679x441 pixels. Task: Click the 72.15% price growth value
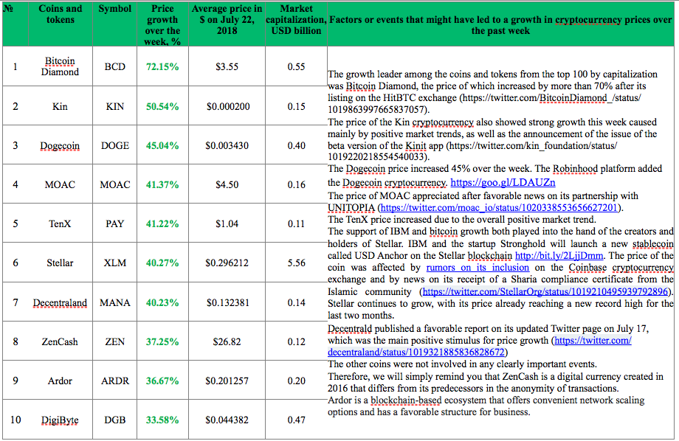coord(162,66)
